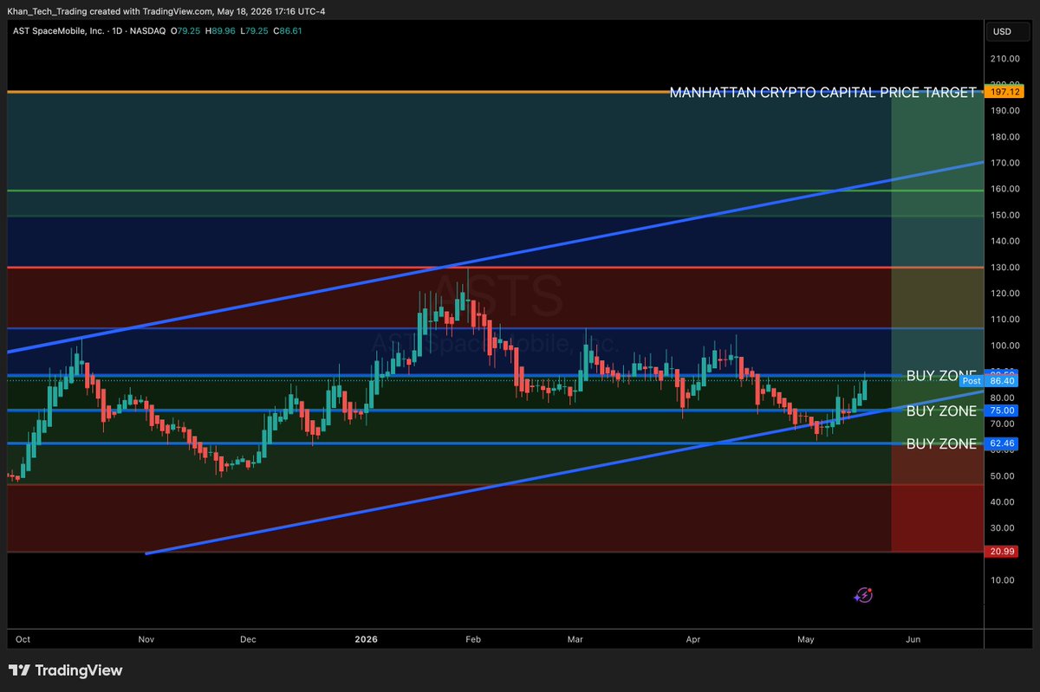Click the AST SpaceMobile, Inc. symbol title
This screenshot has width=1040, height=692.
[x=58, y=30]
